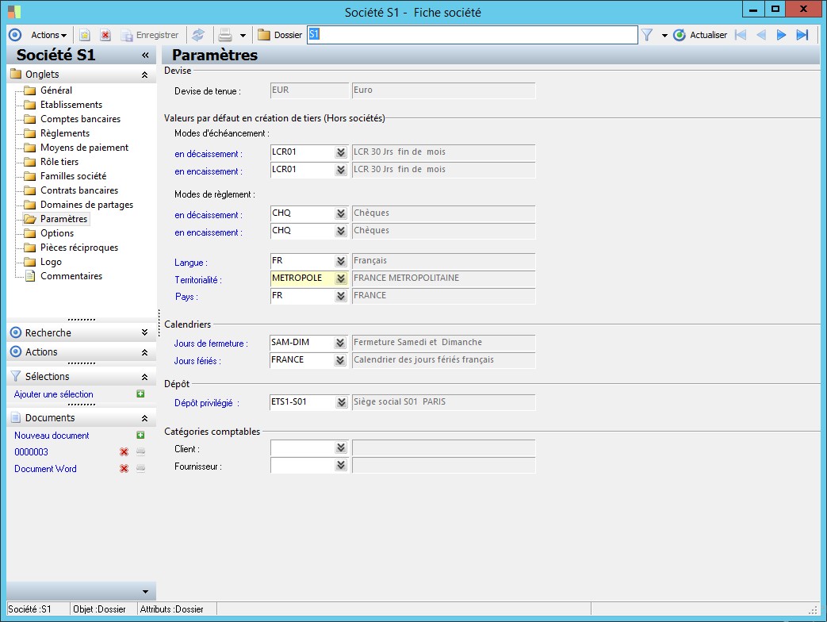
Task: Click the new record toolbar icon
Action: (84, 35)
